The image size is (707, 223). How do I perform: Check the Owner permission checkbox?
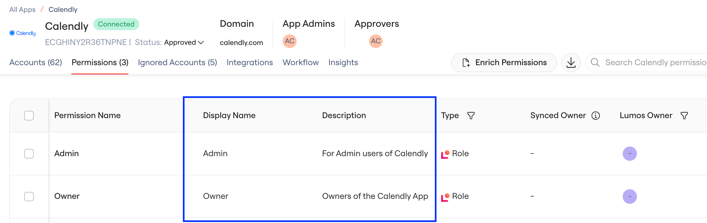coord(29,197)
